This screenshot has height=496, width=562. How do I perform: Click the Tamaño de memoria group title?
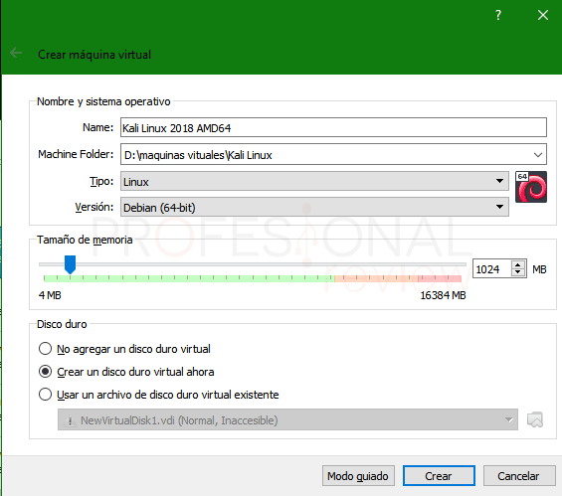click(x=85, y=240)
